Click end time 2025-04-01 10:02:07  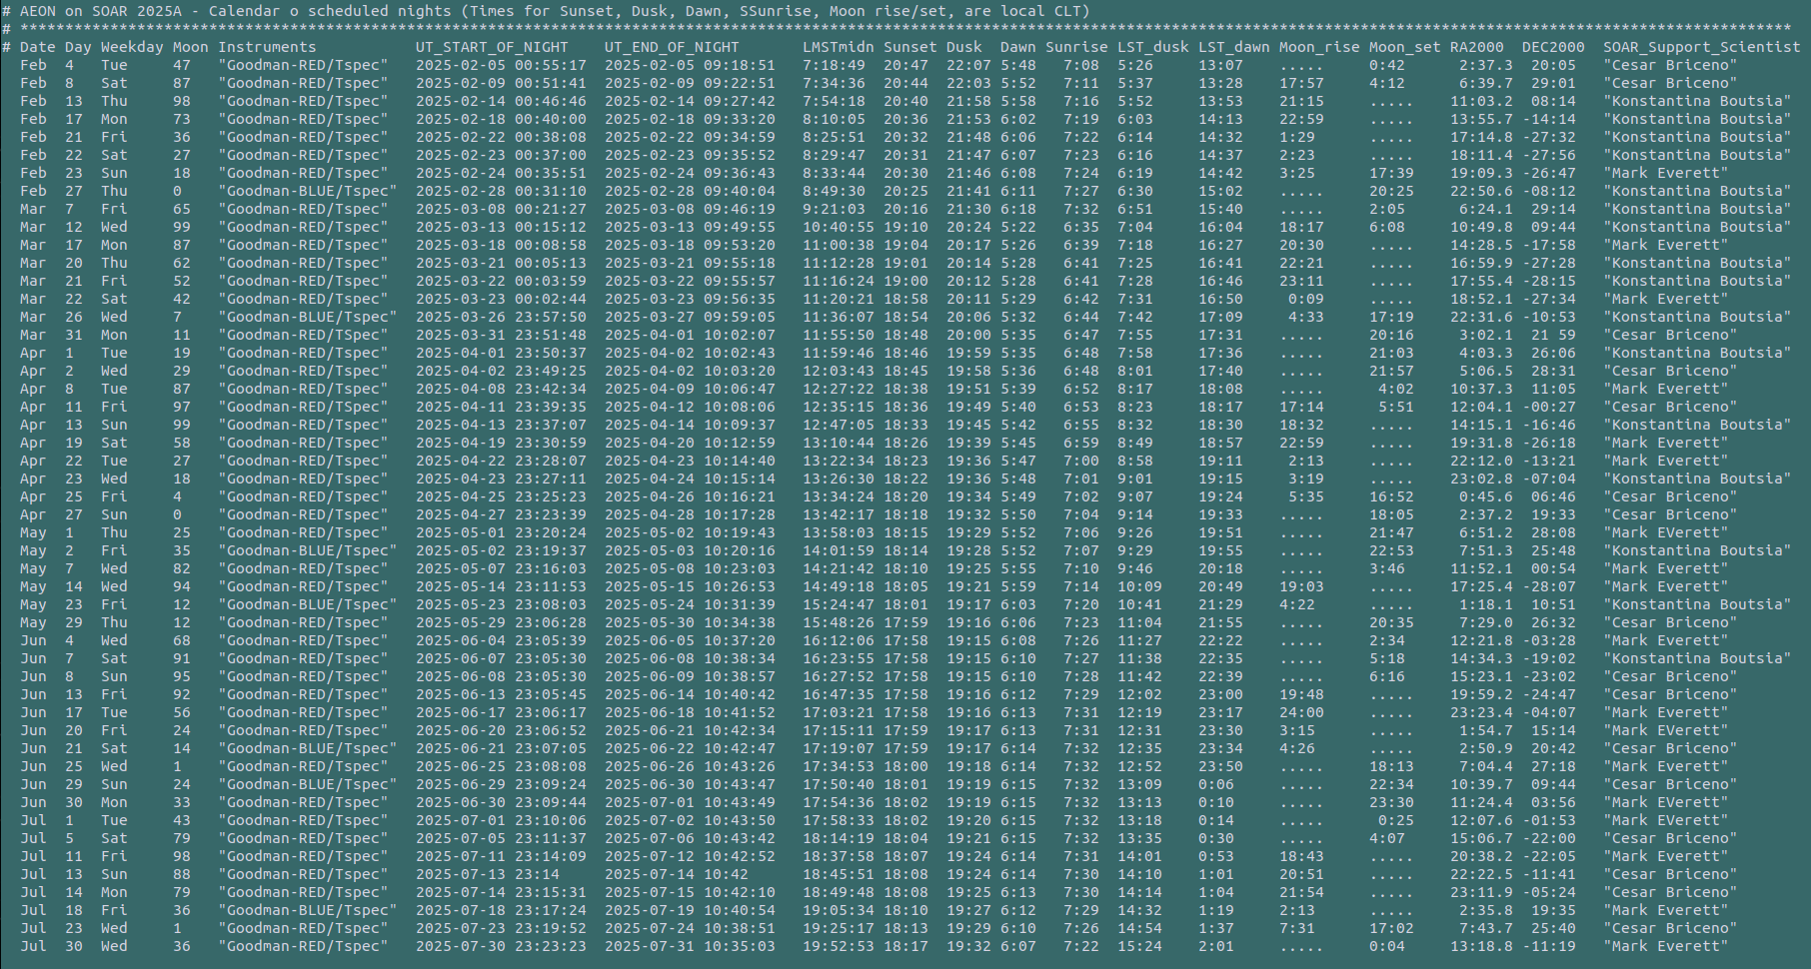pos(690,335)
